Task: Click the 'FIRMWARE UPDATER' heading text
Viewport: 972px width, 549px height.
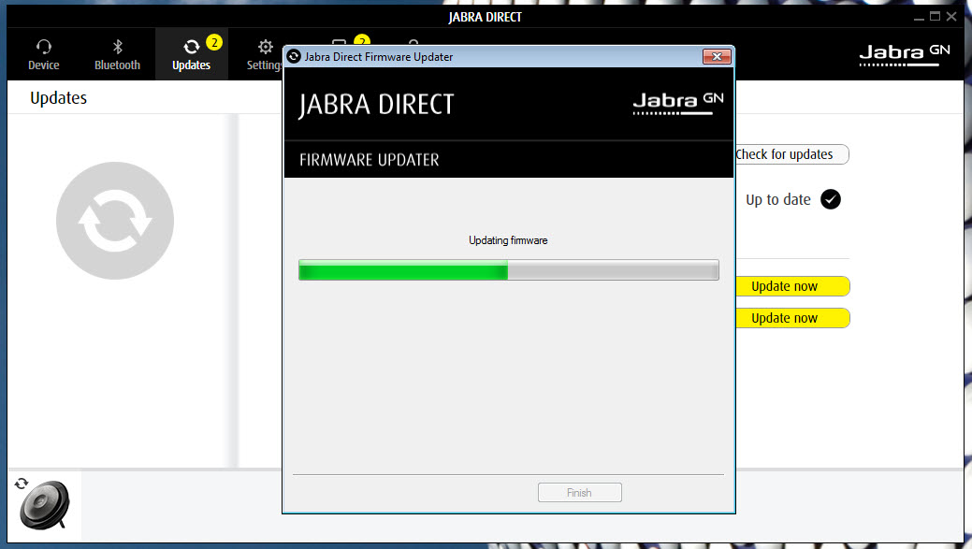Action: [x=370, y=160]
